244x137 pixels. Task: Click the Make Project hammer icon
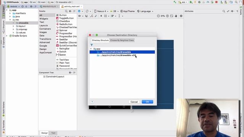click(x=175, y=2)
